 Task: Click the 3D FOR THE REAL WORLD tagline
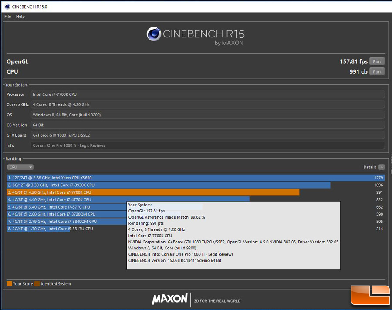217,301
